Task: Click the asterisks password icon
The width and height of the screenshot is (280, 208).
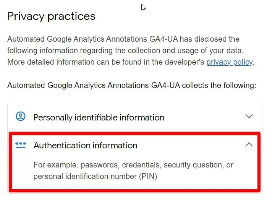Action: pyautogui.click(x=21, y=145)
